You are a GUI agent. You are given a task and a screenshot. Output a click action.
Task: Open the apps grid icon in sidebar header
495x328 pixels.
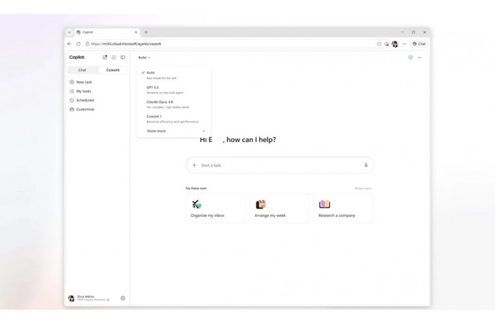point(113,58)
